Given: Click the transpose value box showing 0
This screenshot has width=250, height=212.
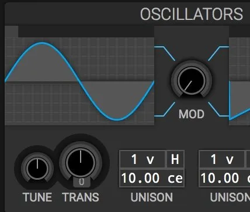Looking at the screenshot, I should 82,182.
